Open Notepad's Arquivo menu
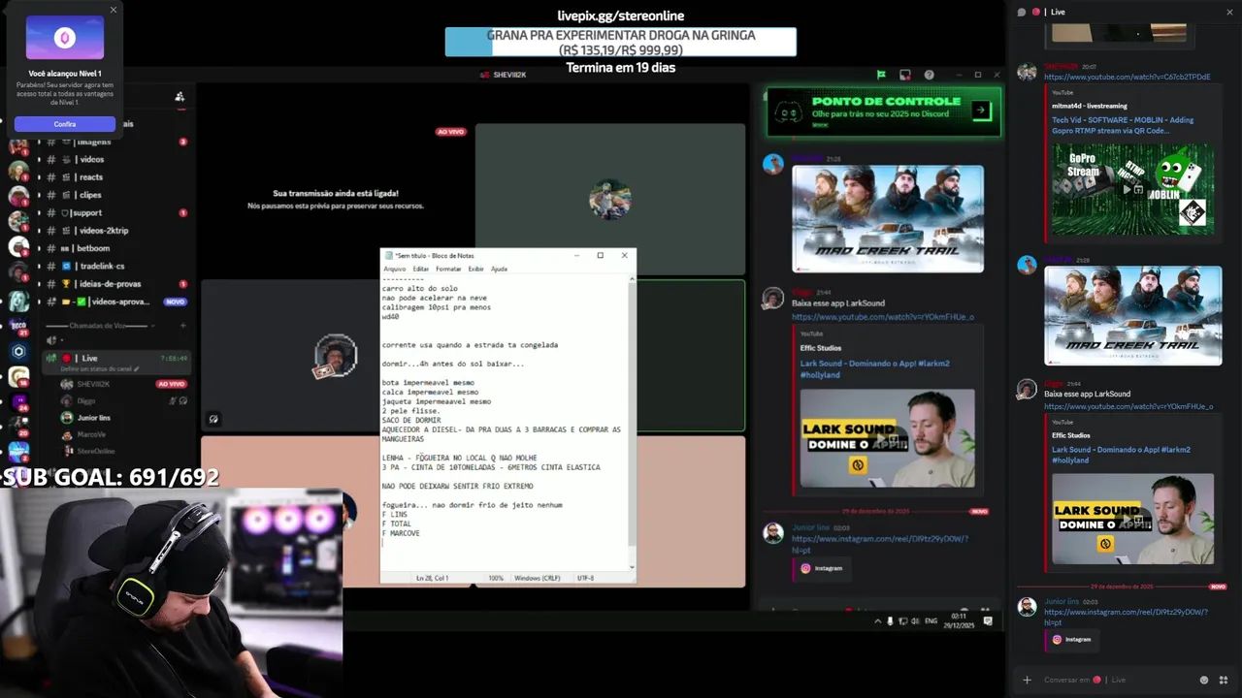Screen dimensions: 1242x698 click(395, 269)
